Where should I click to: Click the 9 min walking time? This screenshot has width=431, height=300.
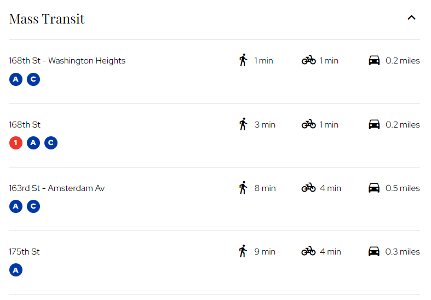point(265,252)
